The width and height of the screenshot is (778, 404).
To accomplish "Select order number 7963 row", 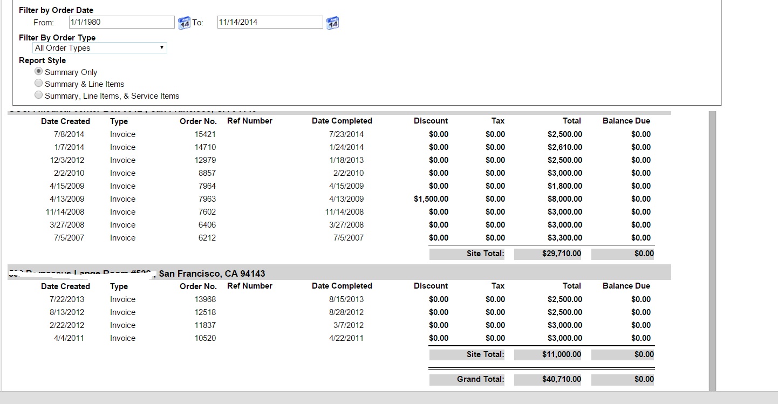I will pyautogui.click(x=207, y=199).
